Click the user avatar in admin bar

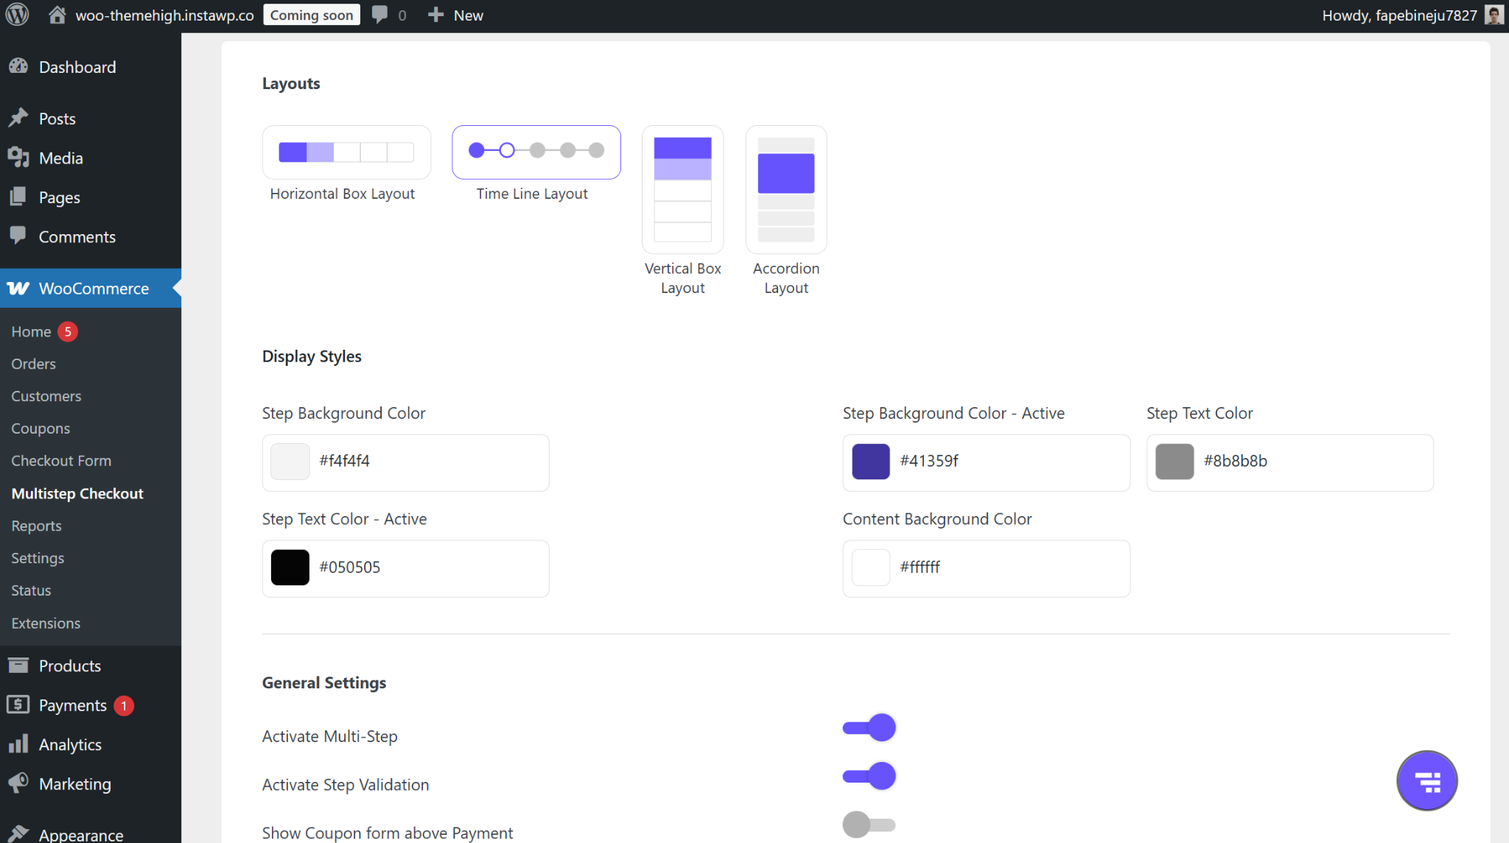1494,15
